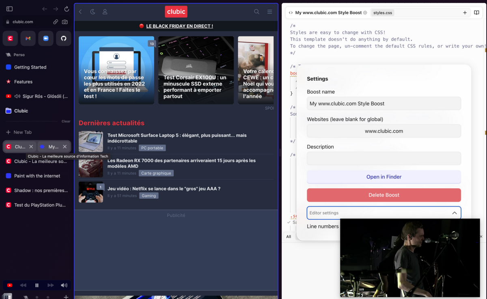Edit the Boost name input field
The height and width of the screenshot is (299, 487).
[x=384, y=103]
